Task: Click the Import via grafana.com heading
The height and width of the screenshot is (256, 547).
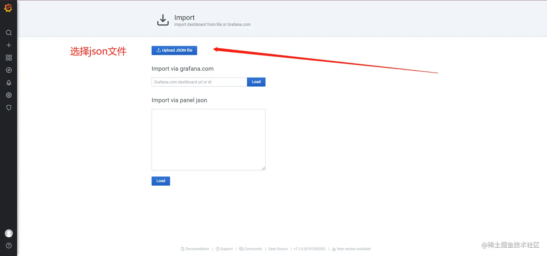Action: point(182,69)
